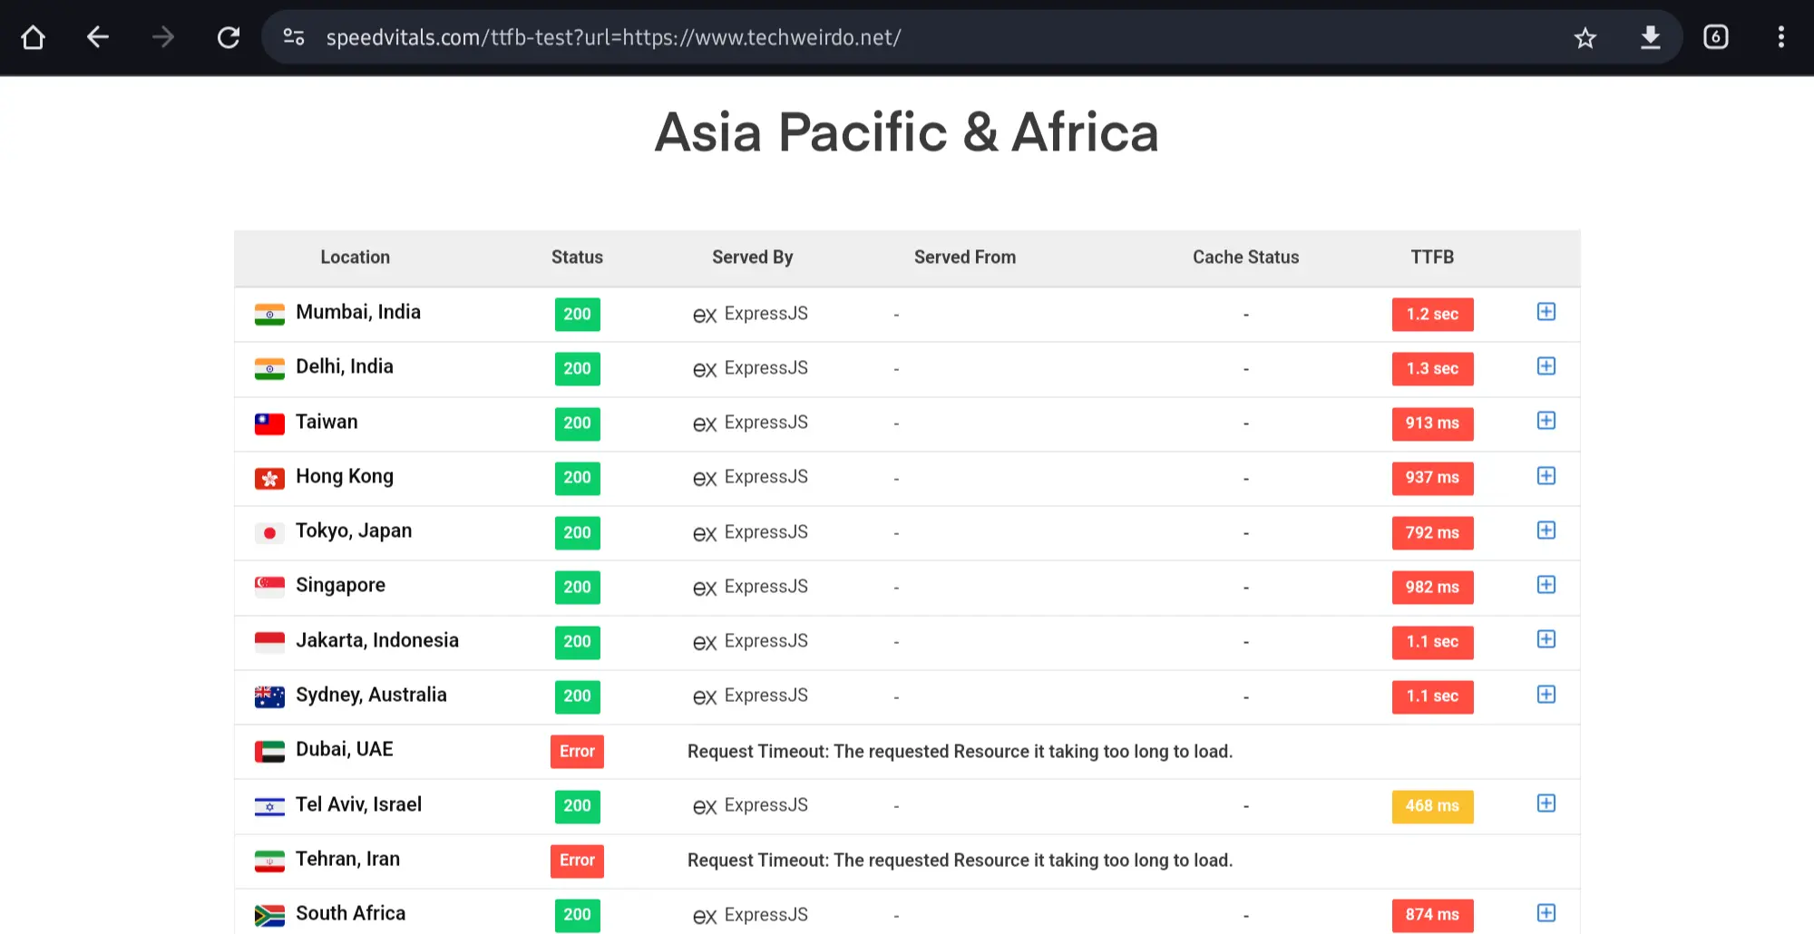Click the 1.2 sec TTFB badge
Viewport: 1814px width, 934px height.
[1432, 315]
